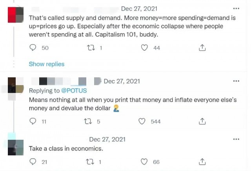The image size is (251, 171).
Task: Retweet the tweet with 5 retweets
Action: (89, 121)
